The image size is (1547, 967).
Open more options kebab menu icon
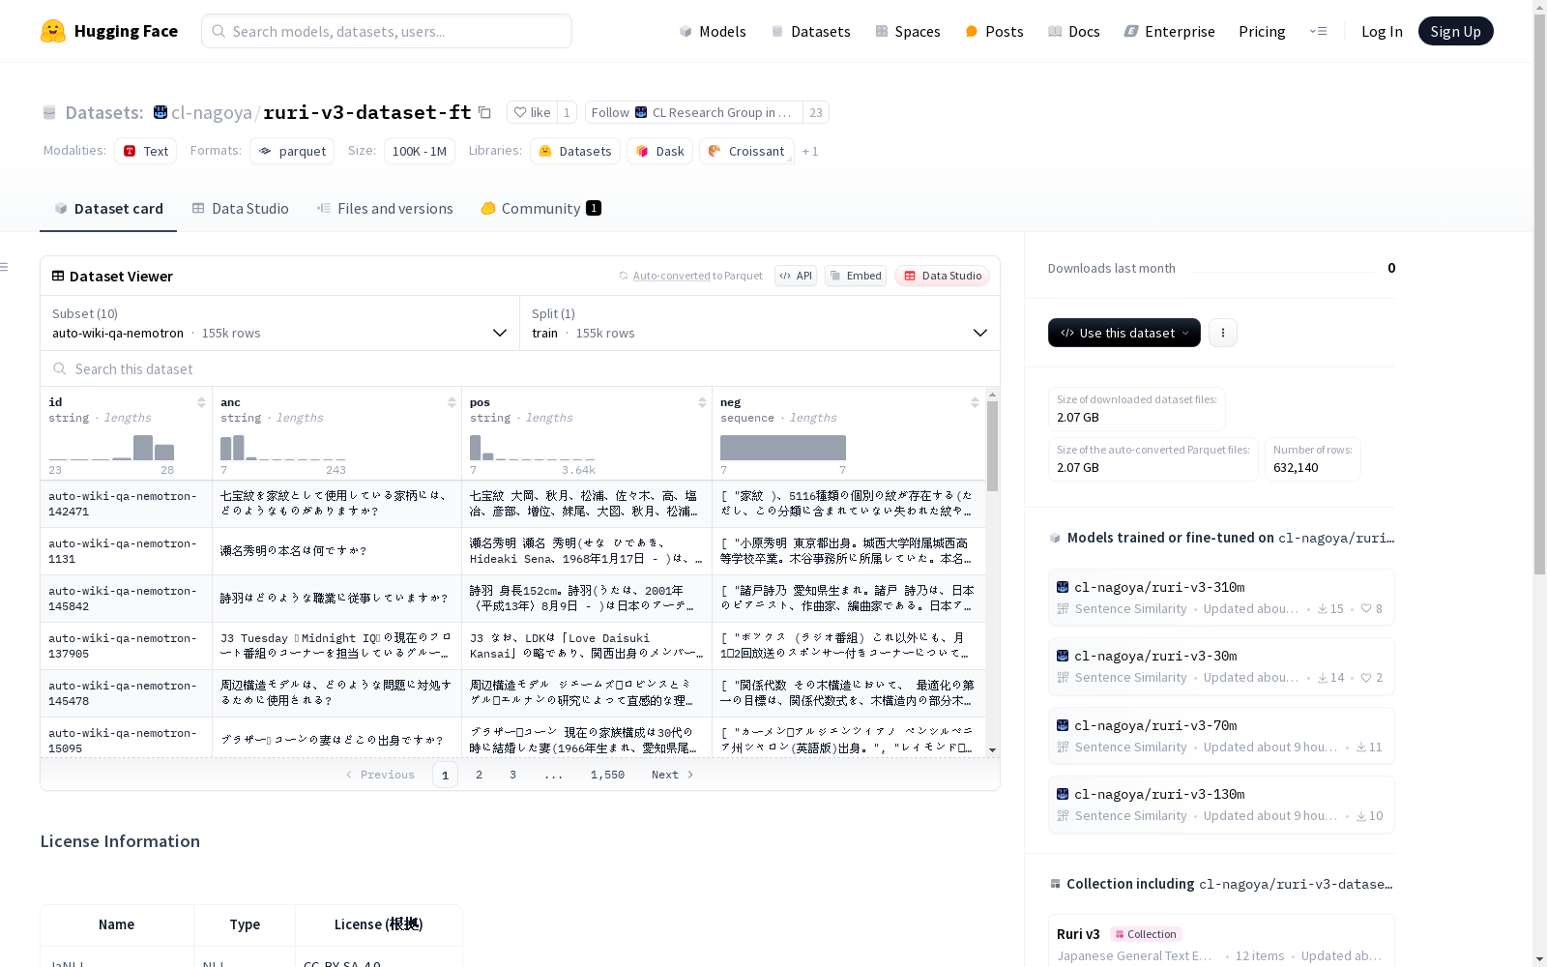(x=1223, y=333)
